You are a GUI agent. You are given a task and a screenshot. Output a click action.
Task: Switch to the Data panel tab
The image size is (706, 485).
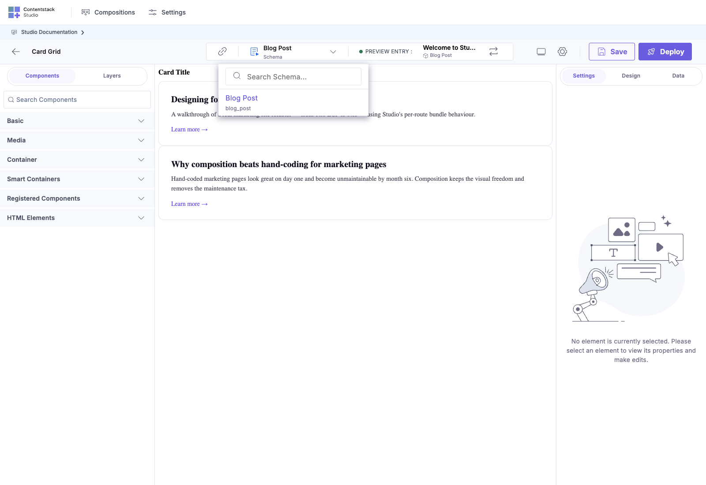tap(678, 76)
